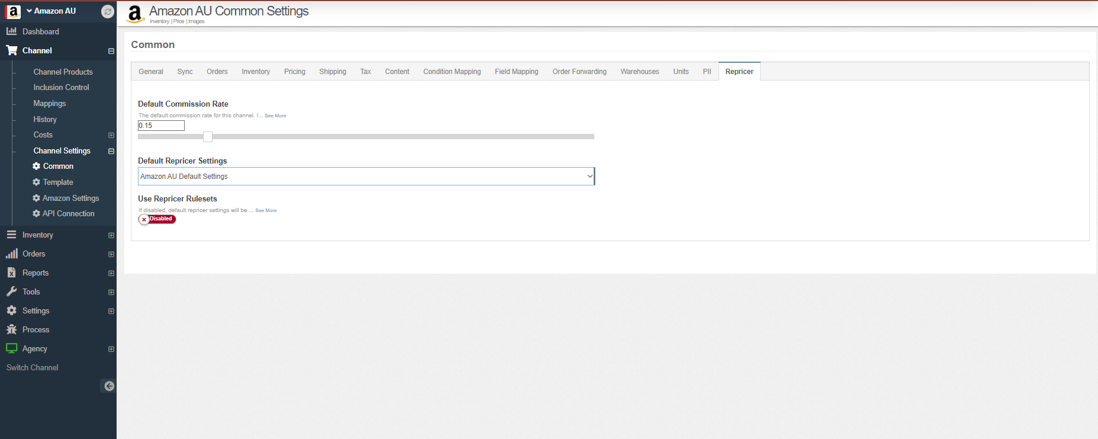
Task: Expand the Inventory sidebar section
Action: pos(111,235)
